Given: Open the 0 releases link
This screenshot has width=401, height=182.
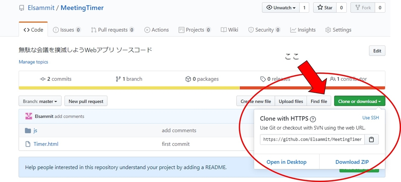Looking at the screenshot, I should pyautogui.click(x=275, y=79).
